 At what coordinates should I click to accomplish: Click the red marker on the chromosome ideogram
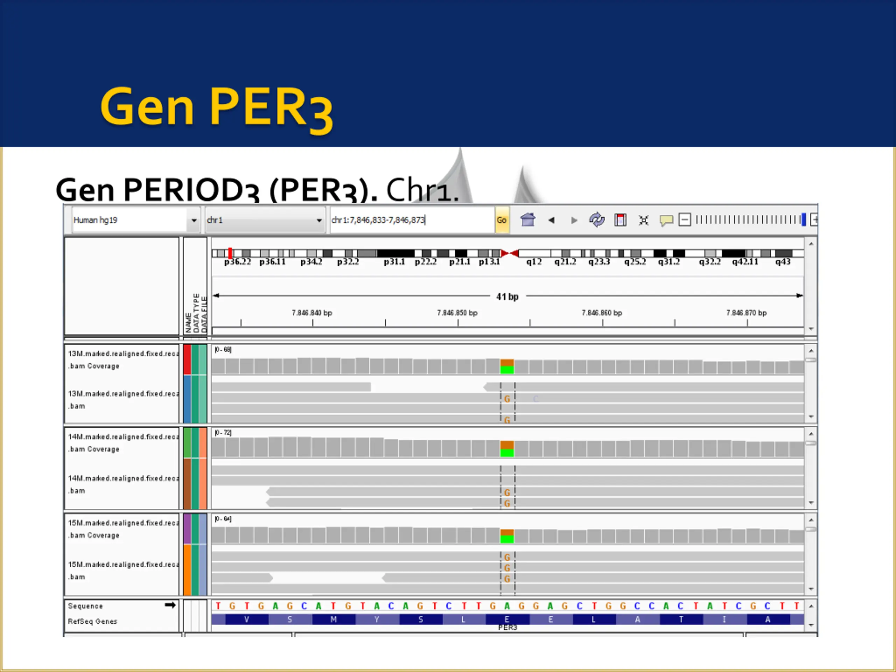coord(230,253)
